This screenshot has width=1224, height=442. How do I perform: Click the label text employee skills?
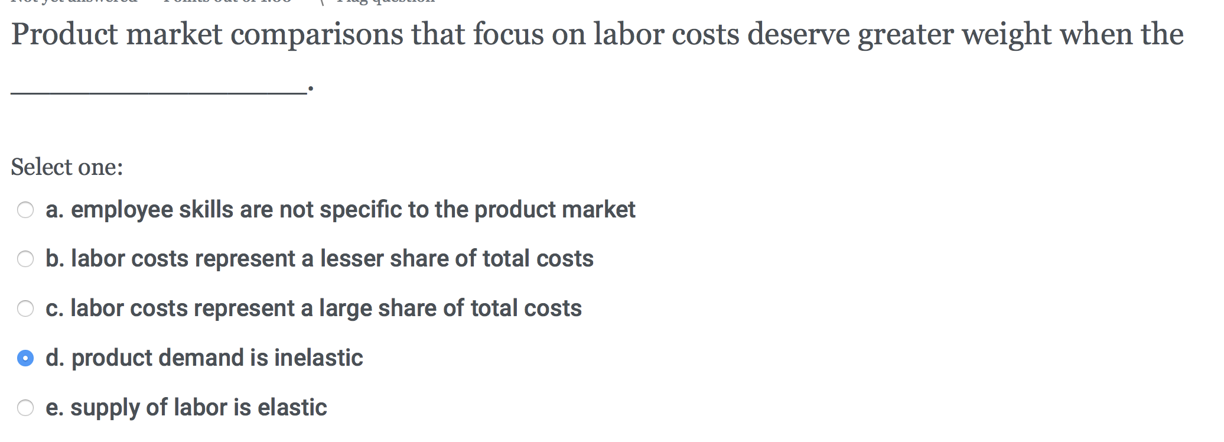coord(340,210)
